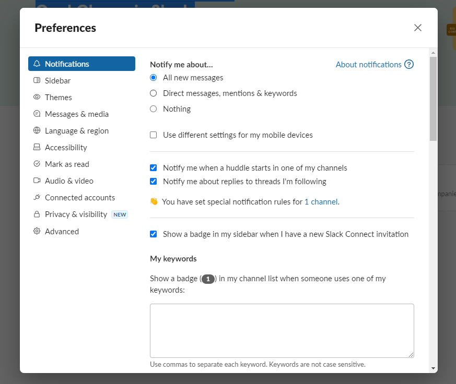Image resolution: width=456 pixels, height=384 pixels.
Task: Click the Sidebar panel icon
Action: 36,80
